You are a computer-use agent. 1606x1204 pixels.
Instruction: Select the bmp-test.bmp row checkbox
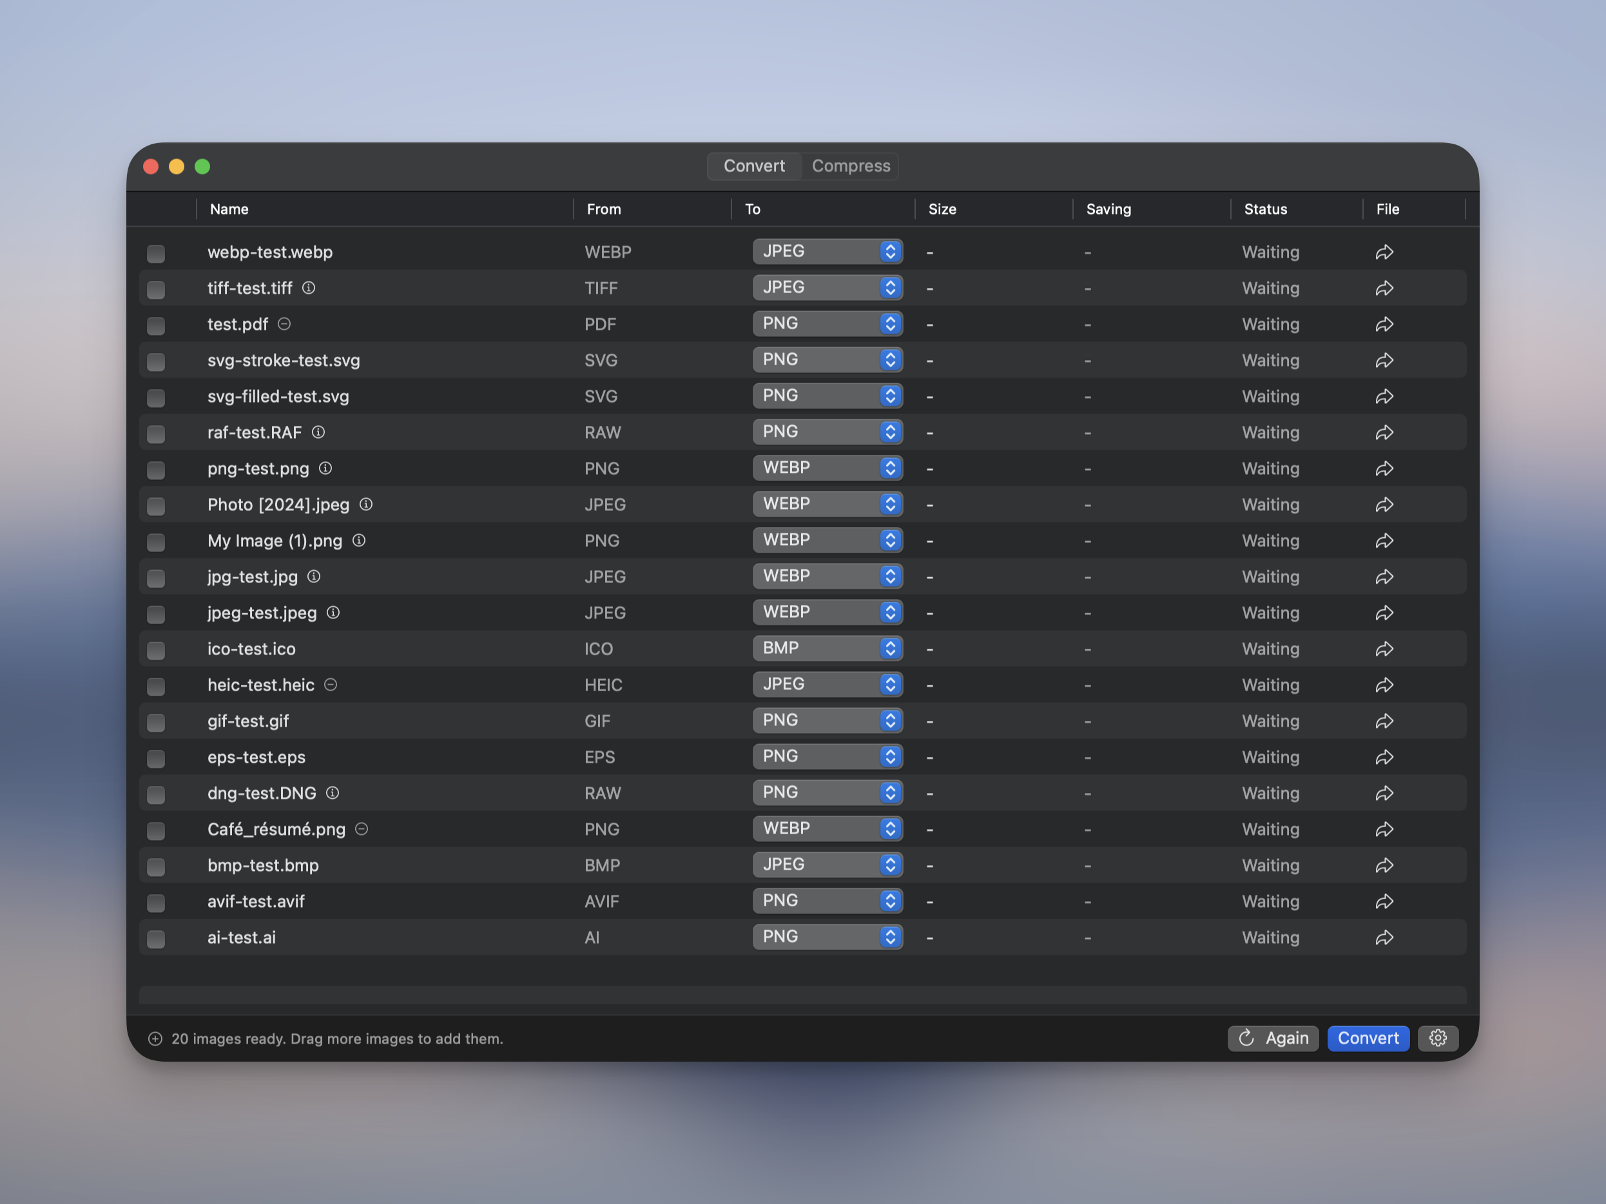156,866
